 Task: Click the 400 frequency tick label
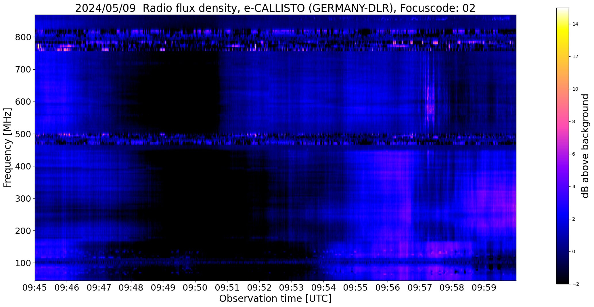point(23,166)
